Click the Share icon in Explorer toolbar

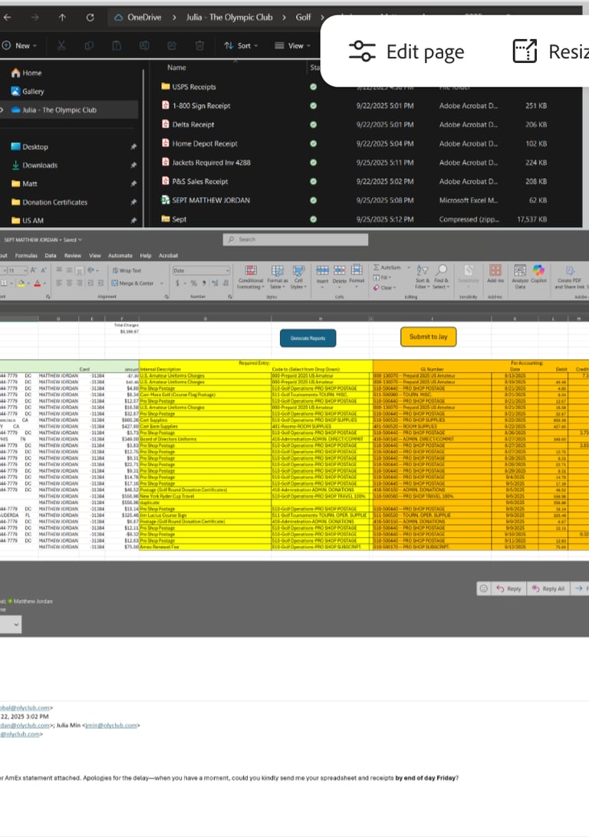click(x=172, y=45)
